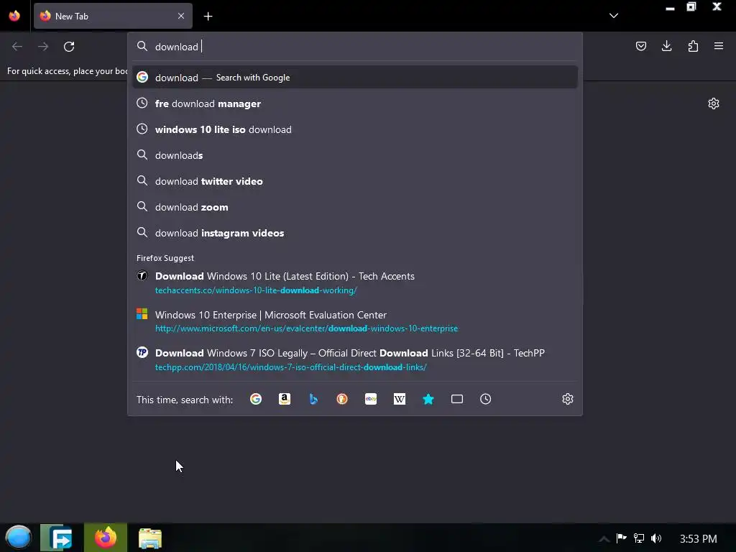Click the Action Center flag icon
The height and width of the screenshot is (552, 736).
621,538
